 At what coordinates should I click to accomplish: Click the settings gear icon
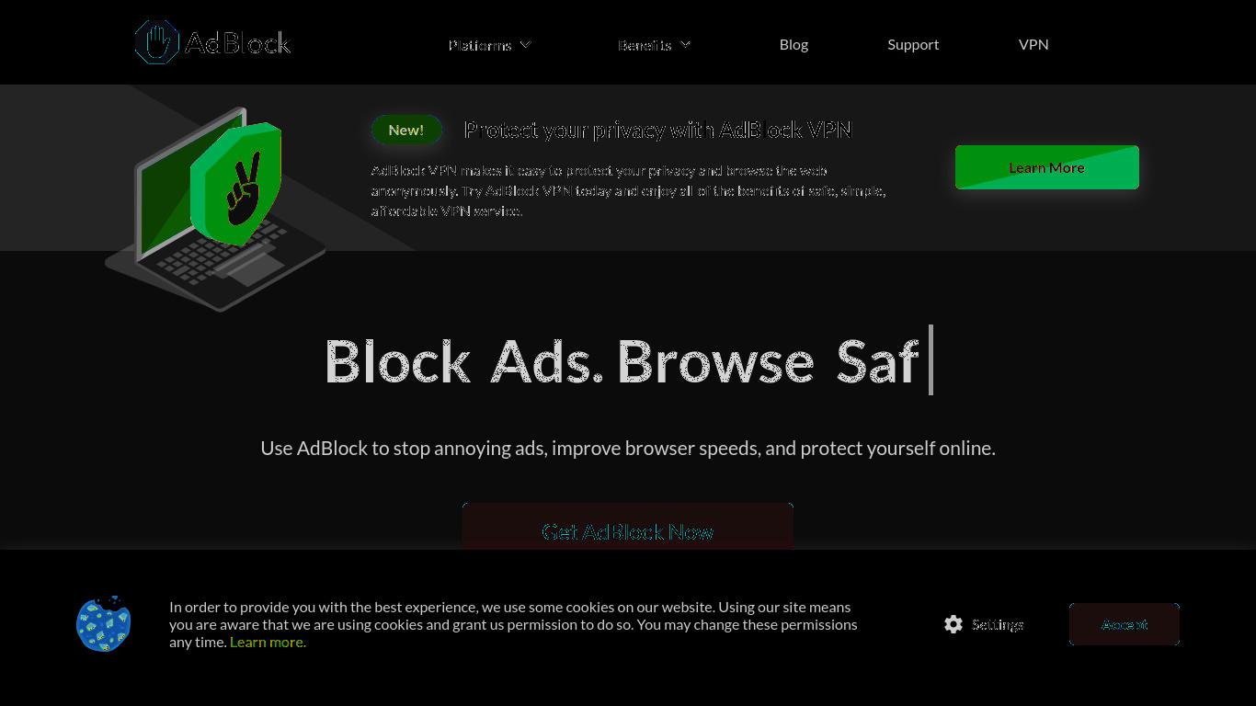point(953,624)
